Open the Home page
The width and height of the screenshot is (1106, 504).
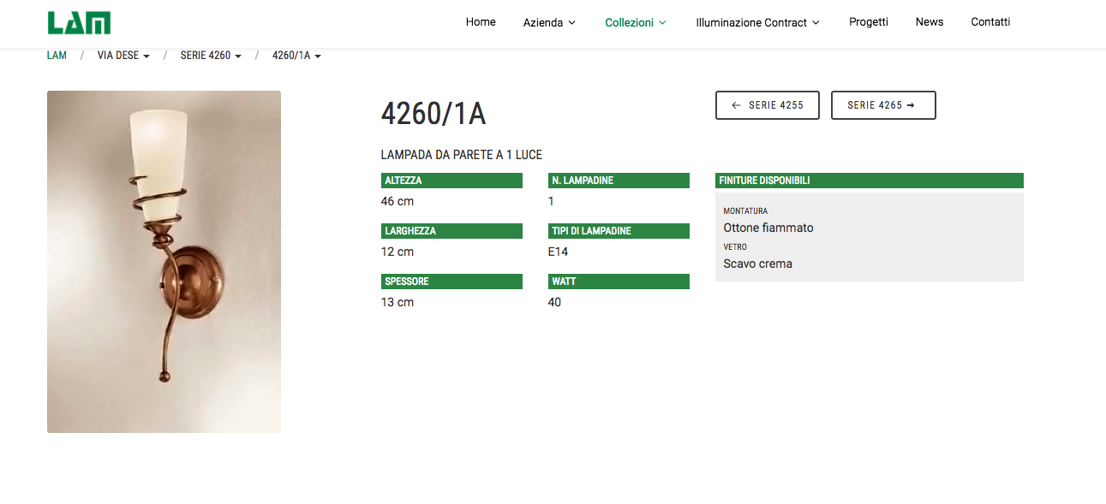481,22
